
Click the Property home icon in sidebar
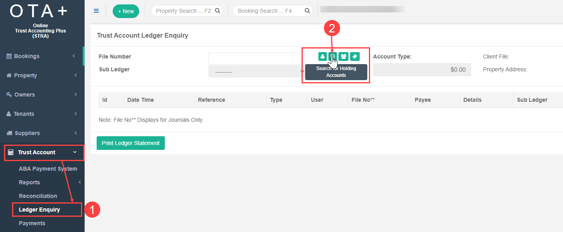point(9,75)
